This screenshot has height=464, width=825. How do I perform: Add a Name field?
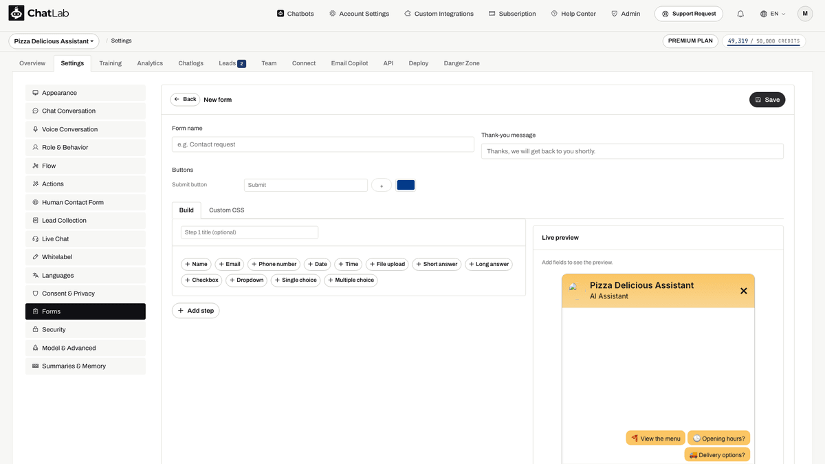coord(196,264)
